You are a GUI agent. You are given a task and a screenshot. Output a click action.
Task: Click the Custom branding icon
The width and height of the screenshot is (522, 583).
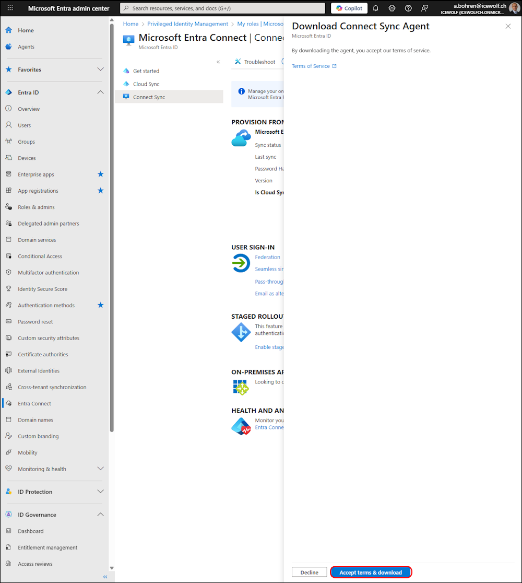pos(9,436)
